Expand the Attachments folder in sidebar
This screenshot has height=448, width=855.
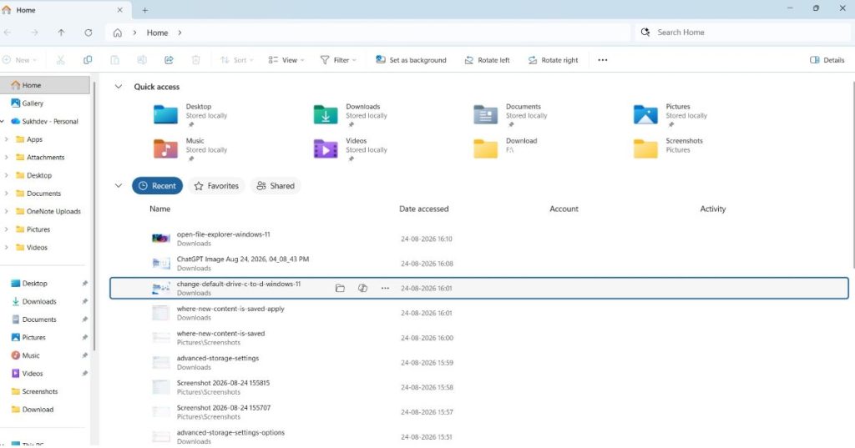[x=6, y=158]
